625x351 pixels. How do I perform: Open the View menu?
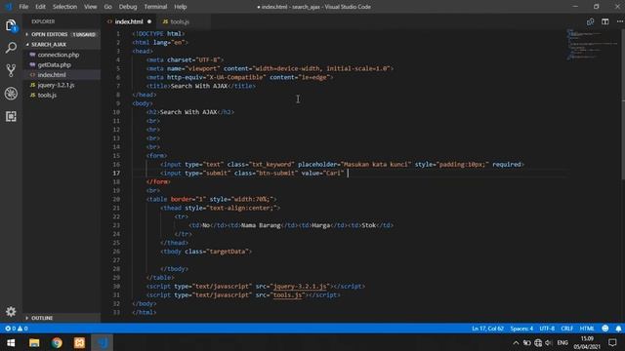point(91,7)
